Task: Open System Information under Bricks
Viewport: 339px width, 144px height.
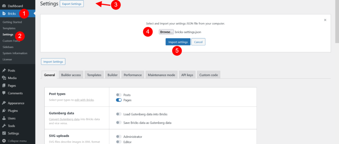Action: pyautogui.click(x=15, y=53)
